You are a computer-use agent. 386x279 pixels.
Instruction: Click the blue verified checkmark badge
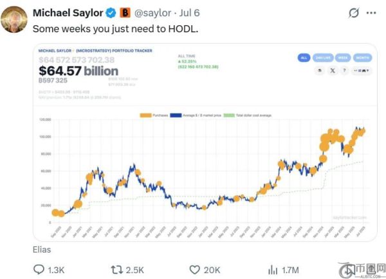pos(111,12)
